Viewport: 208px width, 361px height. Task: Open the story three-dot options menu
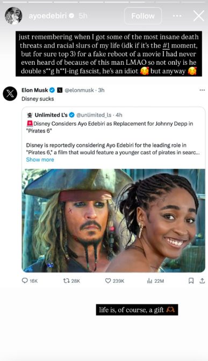click(177, 16)
